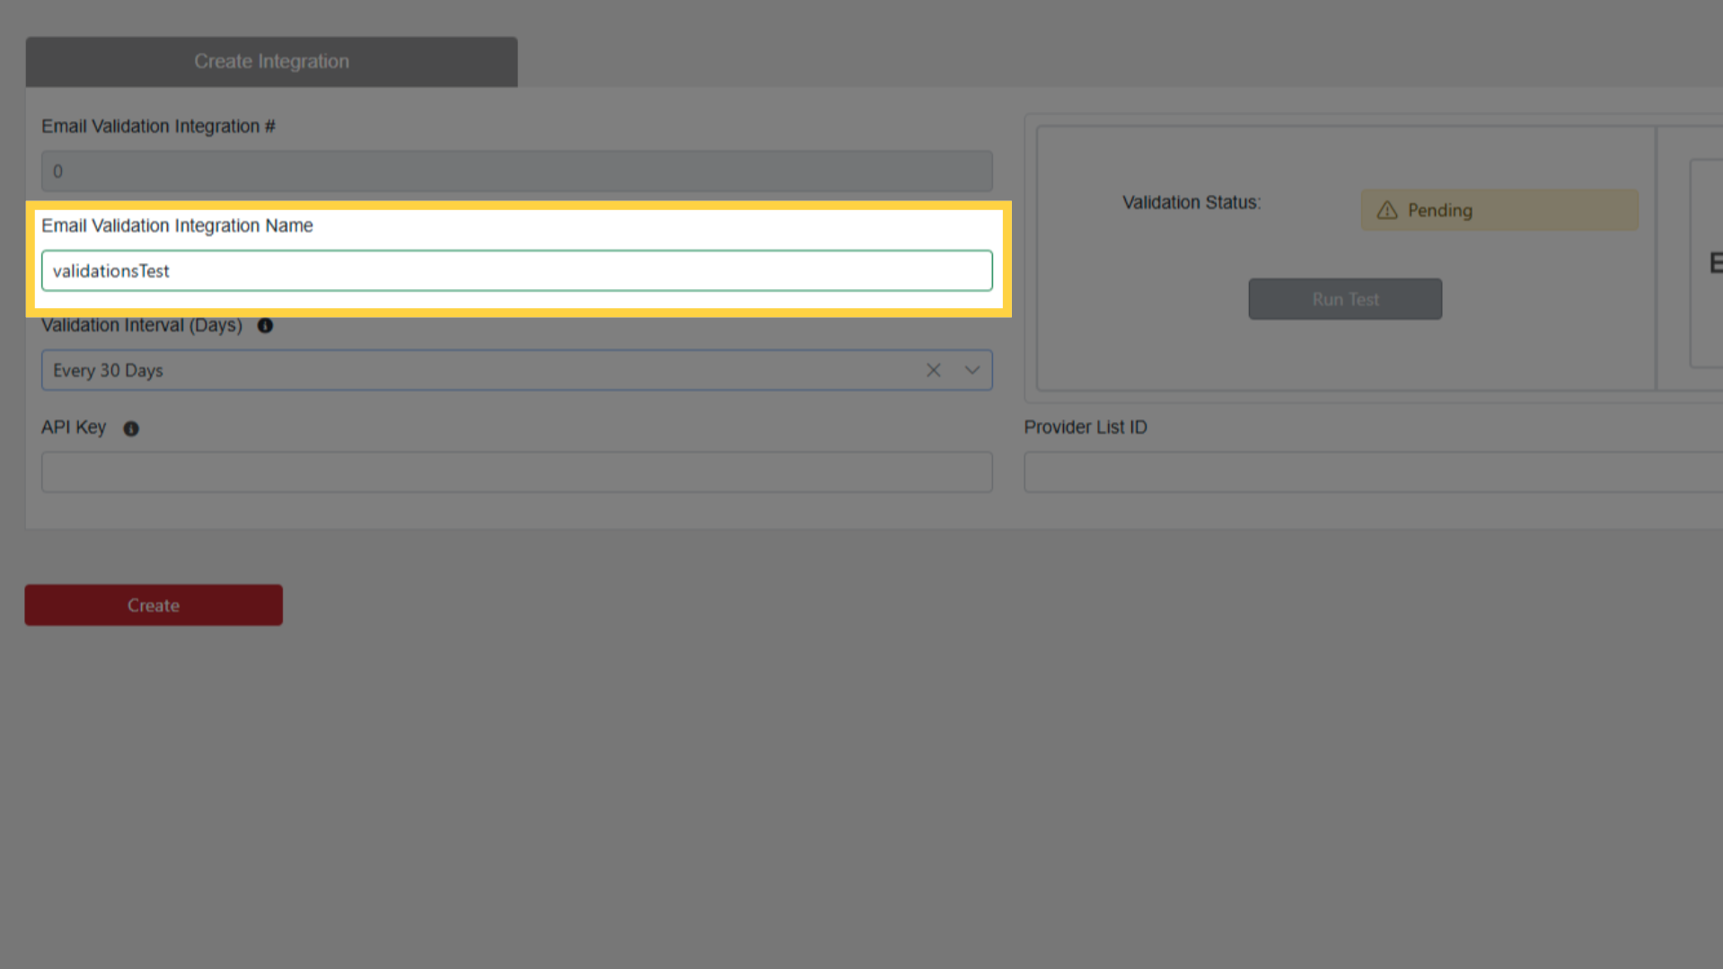Click the Validation Interval (Days) label

(x=142, y=325)
